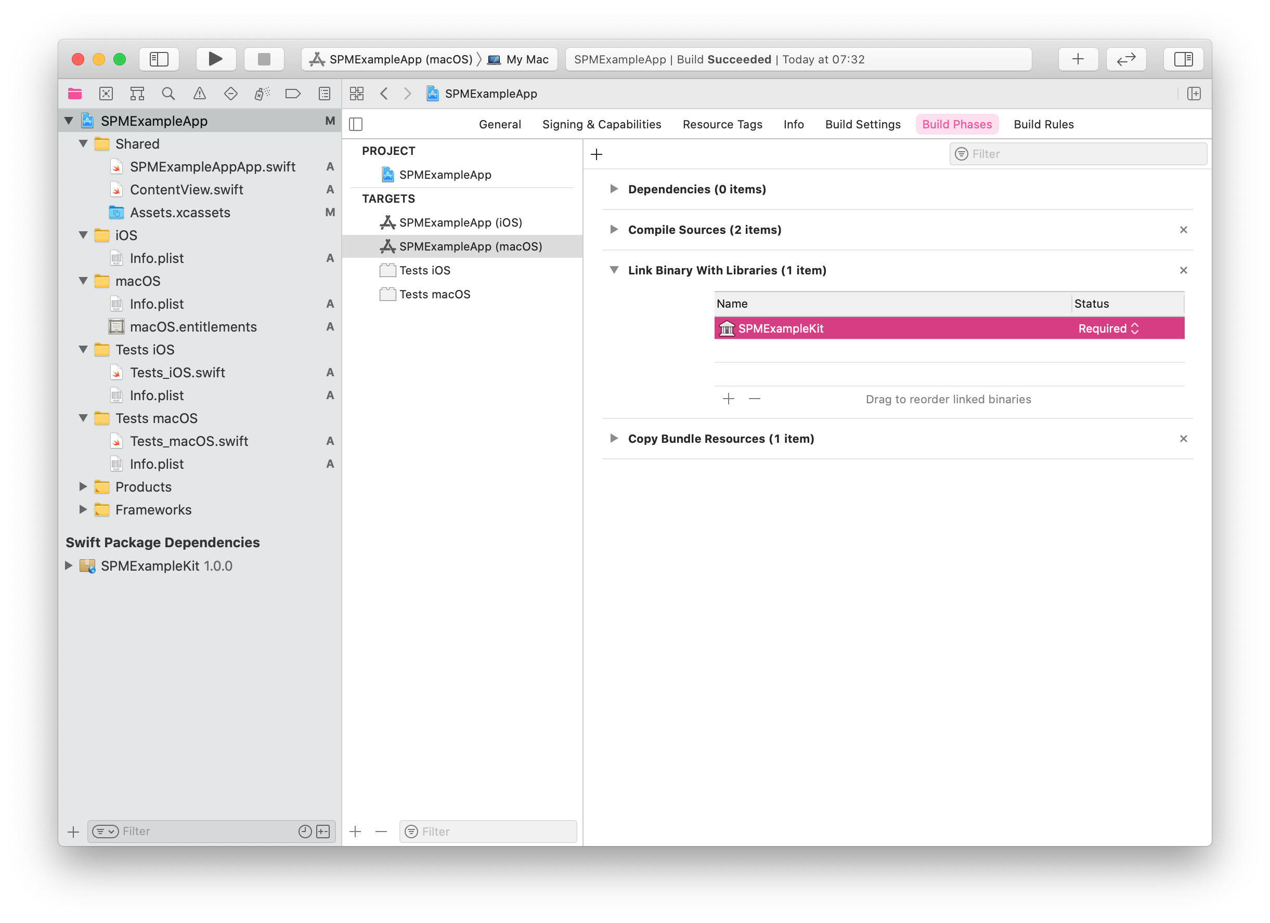The height and width of the screenshot is (923, 1270).
Task: Switch to the General tab
Action: pos(500,124)
